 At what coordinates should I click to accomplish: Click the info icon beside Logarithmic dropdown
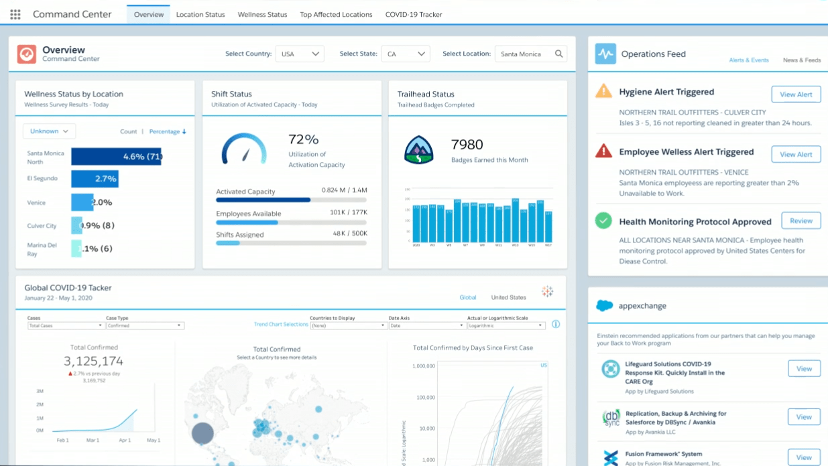555,324
